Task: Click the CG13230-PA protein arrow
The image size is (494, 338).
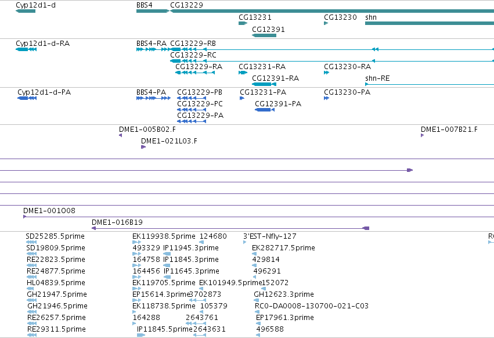Action: click(326, 98)
